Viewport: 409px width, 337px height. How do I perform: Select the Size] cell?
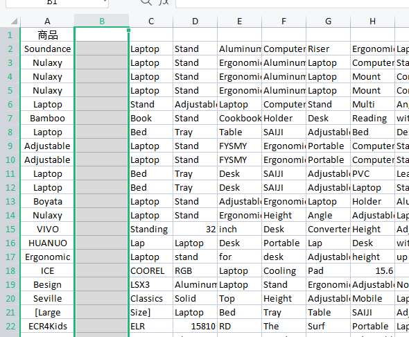point(151,312)
